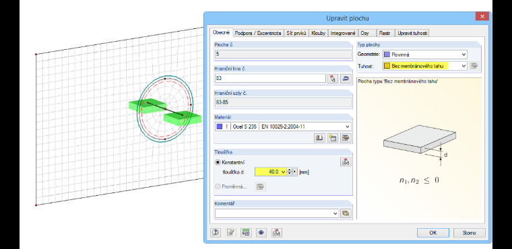Open units and decimal places icon

246,233
